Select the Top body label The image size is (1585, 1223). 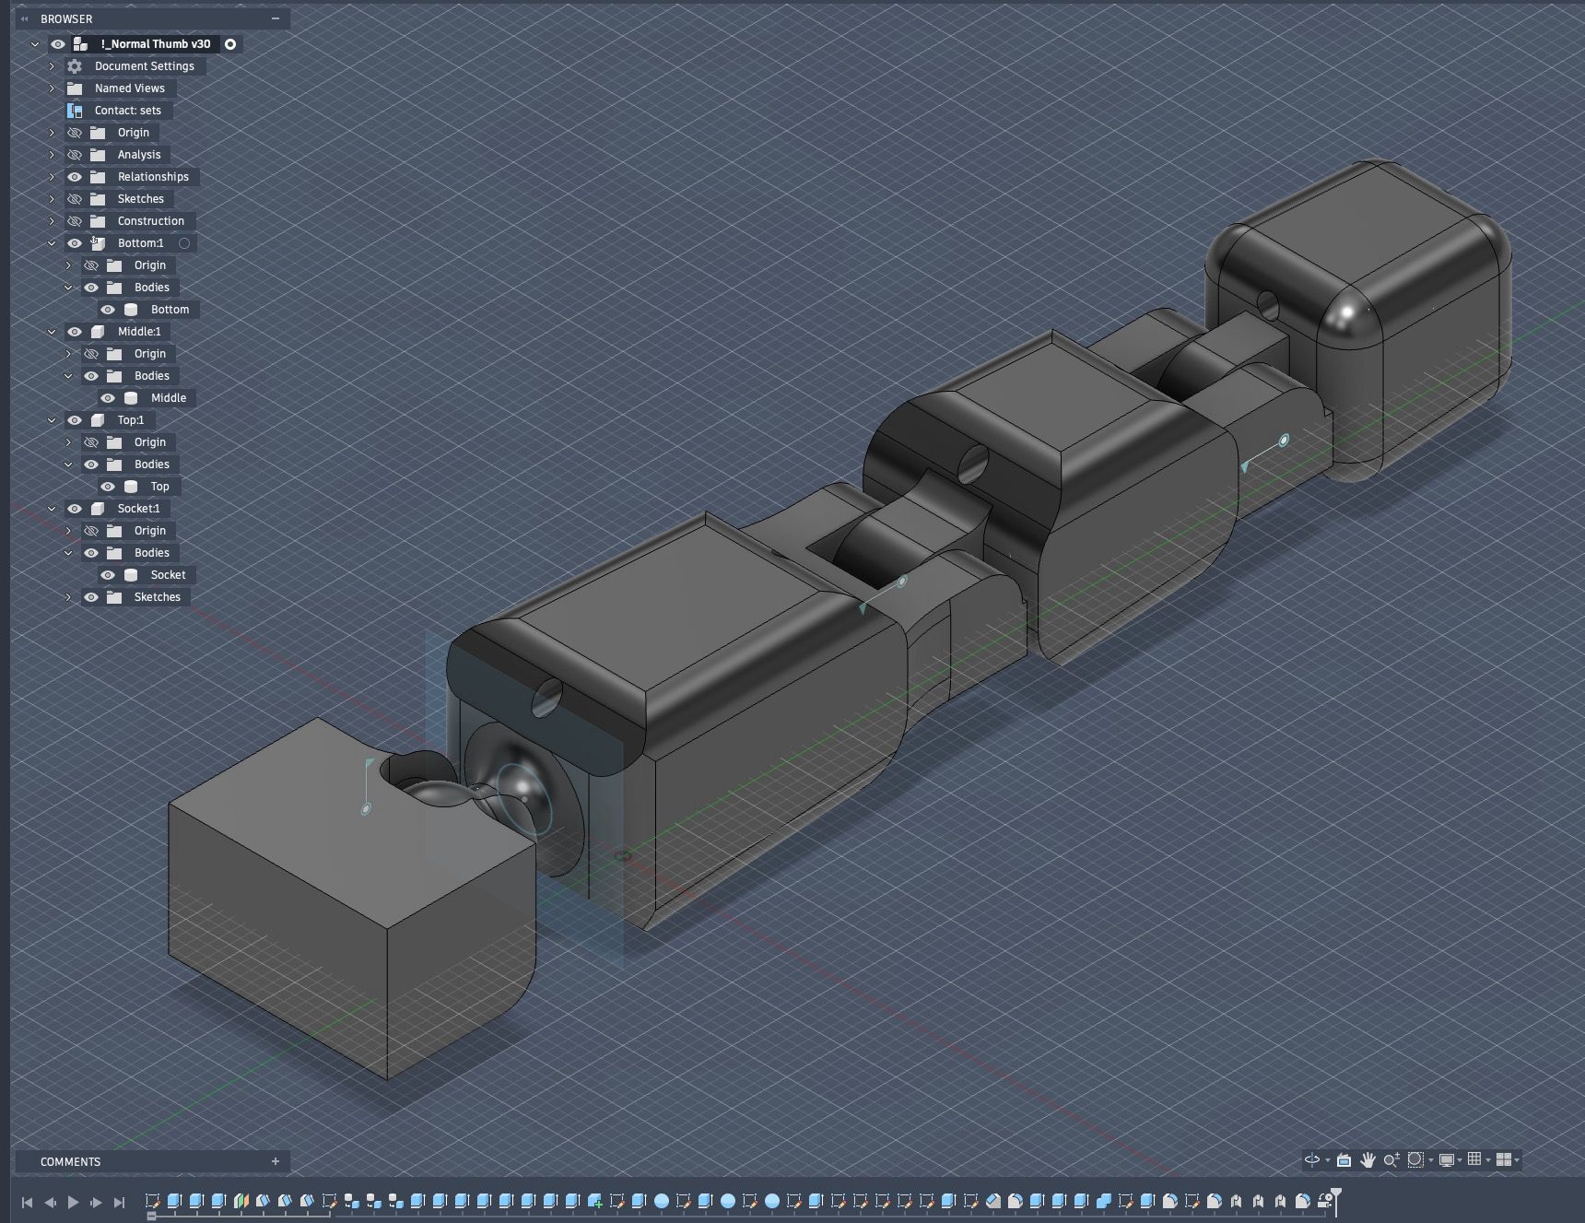pos(160,487)
